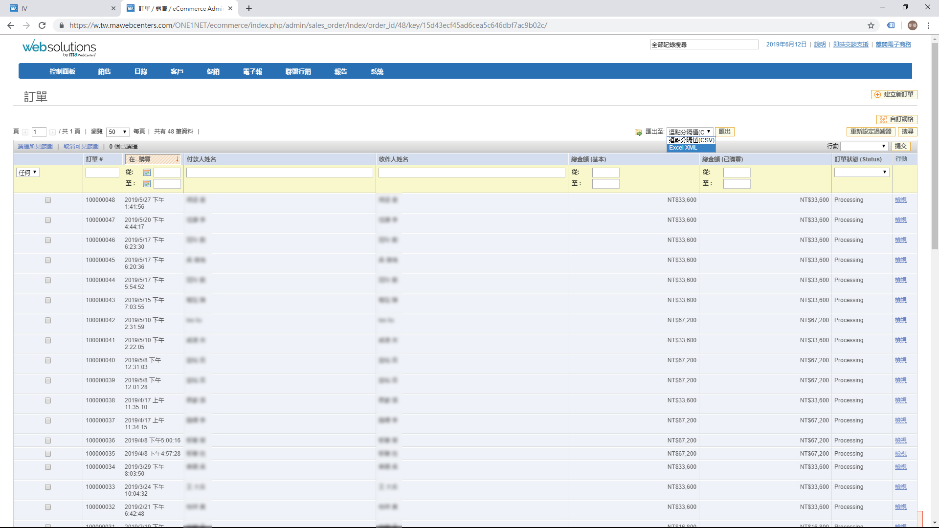The height and width of the screenshot is (528, 939).
Task: Check the box for order 100000043
Action: pyautogui.click(x=48, y=300)
